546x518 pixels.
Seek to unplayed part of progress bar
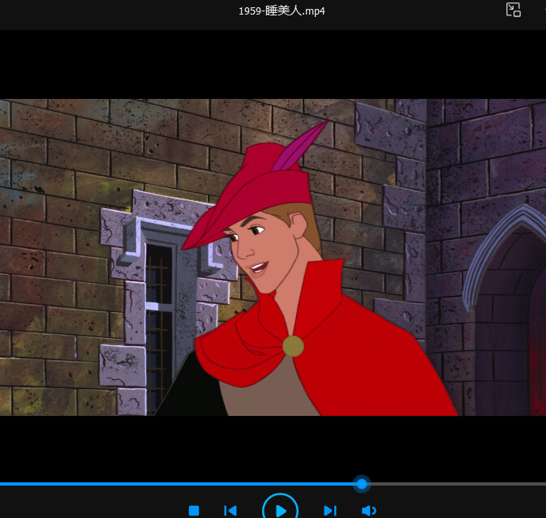coord(457,484)
